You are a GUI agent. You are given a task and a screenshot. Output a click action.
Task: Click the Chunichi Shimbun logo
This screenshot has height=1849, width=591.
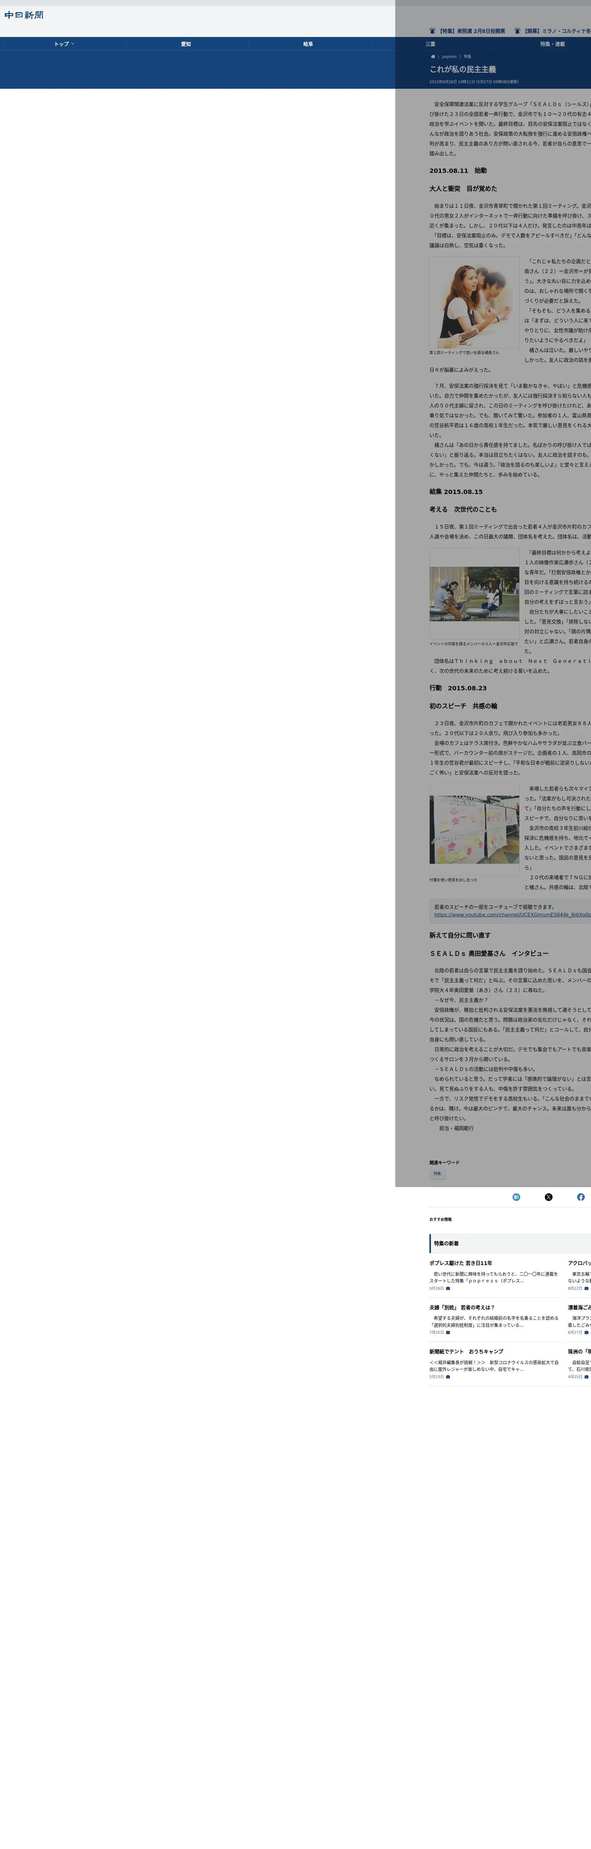tap(24, 15)
